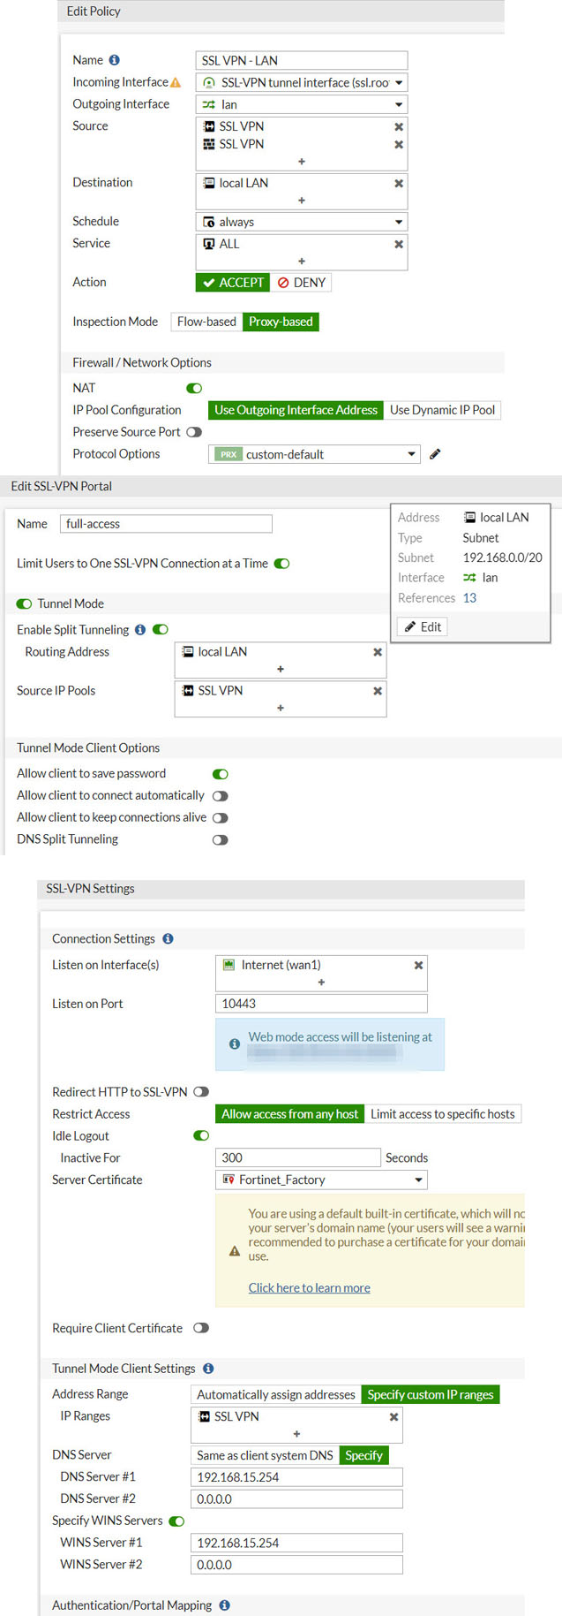The width and height of the screenshot is (562, 1616).
Task: Click the pencil icon beside Protocol Options
Action: (x=435, y=454)
